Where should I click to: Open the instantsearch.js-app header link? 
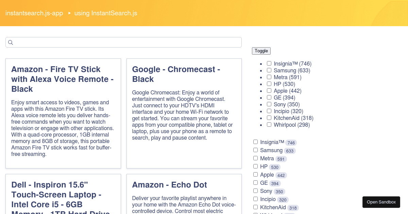click(34, 13)
